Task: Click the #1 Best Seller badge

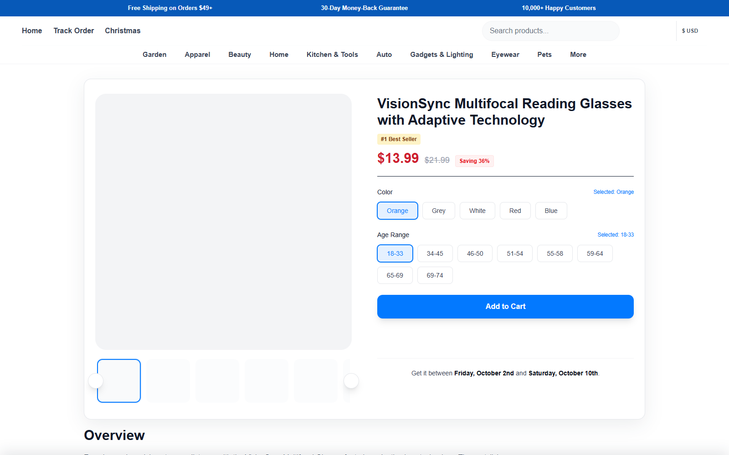Action: (399, 139)
